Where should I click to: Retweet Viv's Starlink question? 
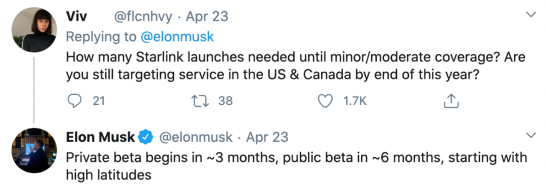click(x=201, y=101)
